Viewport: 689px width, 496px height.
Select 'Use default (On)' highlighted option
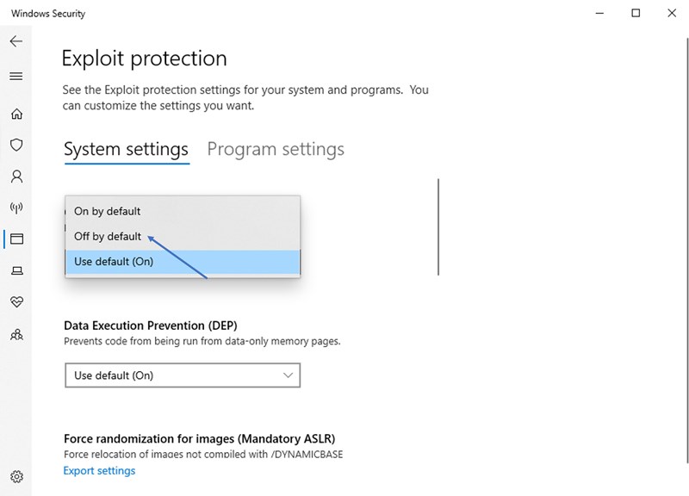click(183, 262)
